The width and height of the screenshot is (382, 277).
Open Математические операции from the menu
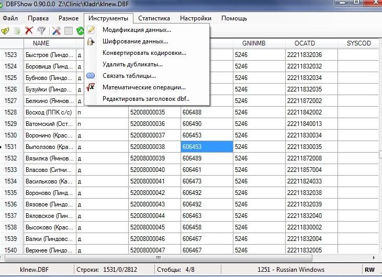pyautogui.click(x=147, y=87)
